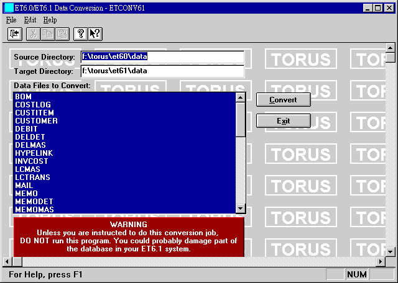
Task: Select MEMO in the list
Action: (x=124, y=194)
